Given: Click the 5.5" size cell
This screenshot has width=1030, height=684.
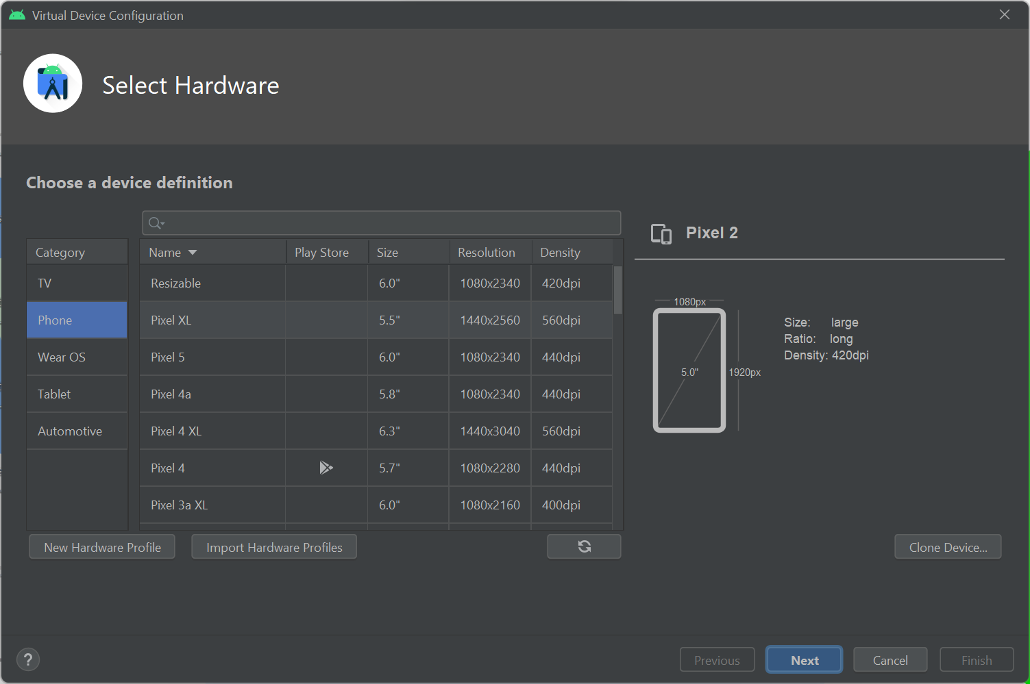Looking at the screenshot, I should pyautogui.click(x=408, y=320).
